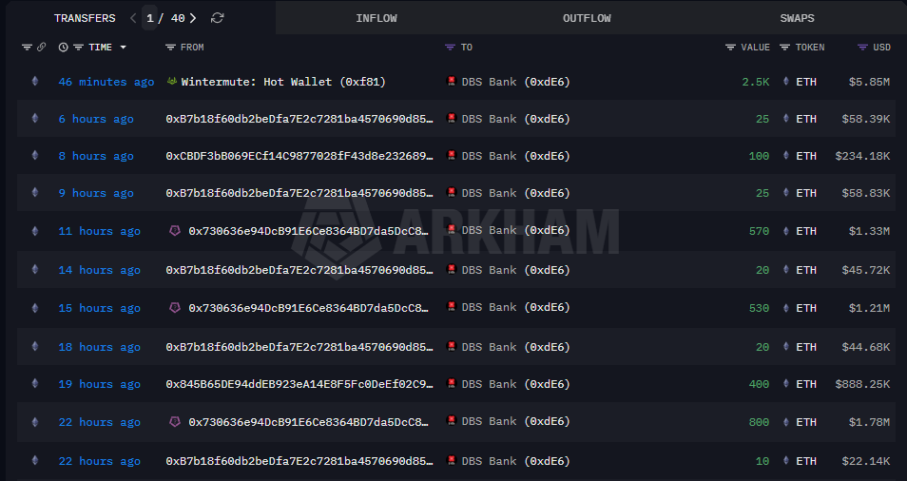Open DBS Bank recipient in $888.25K row

click(x=515, y=384)
